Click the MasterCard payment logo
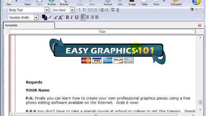 (86, 61)
